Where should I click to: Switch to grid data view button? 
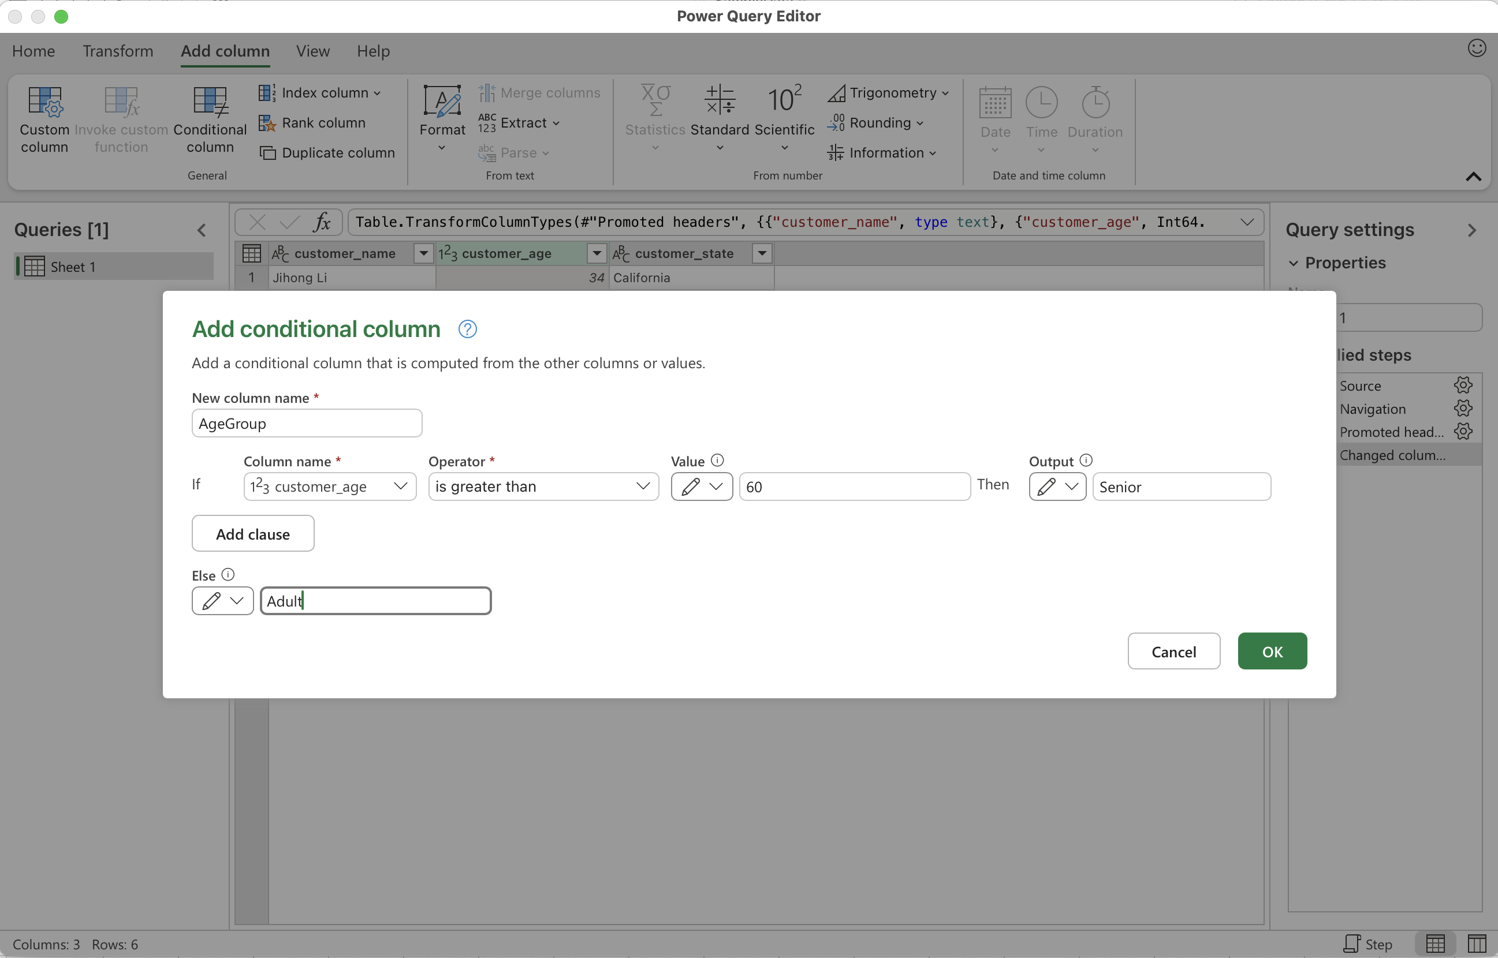1435,944
